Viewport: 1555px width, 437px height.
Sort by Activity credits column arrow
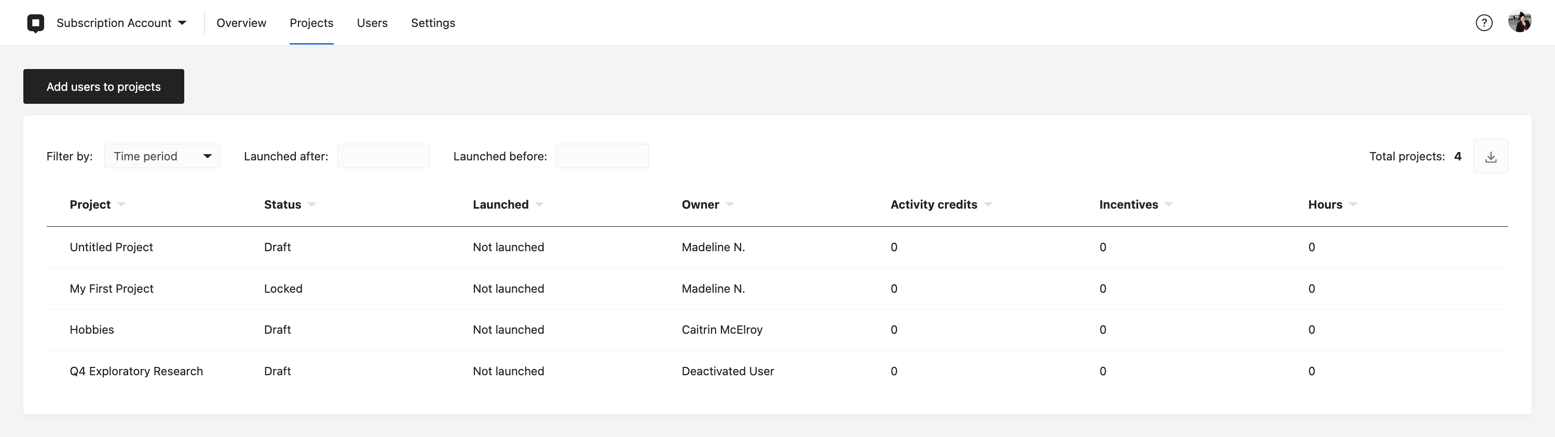pos(988,204)
